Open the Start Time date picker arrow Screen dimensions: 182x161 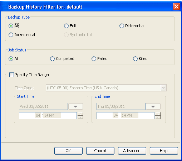pyautogui.click(x=75, y=106)
